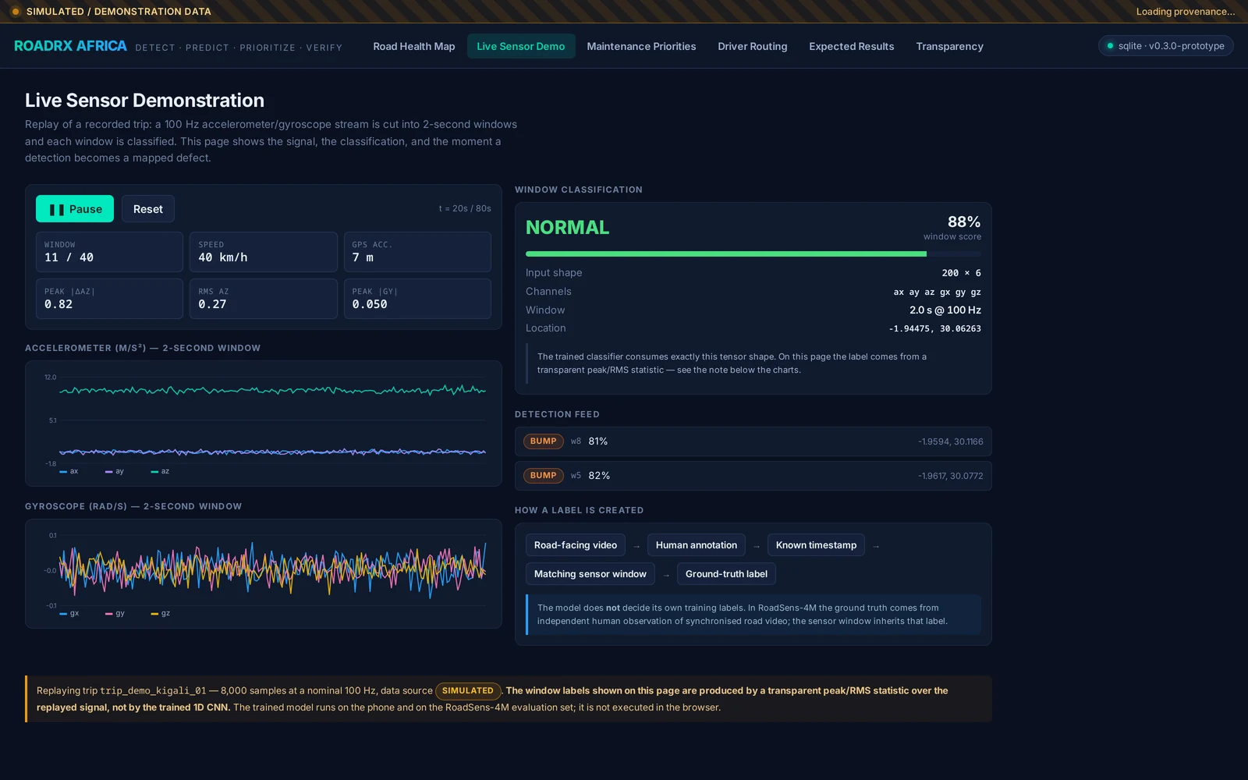This screenshot has width=1248, height=780.
Task: Click the SPEED 40 km/h stat card
Action: click(264, 252)
